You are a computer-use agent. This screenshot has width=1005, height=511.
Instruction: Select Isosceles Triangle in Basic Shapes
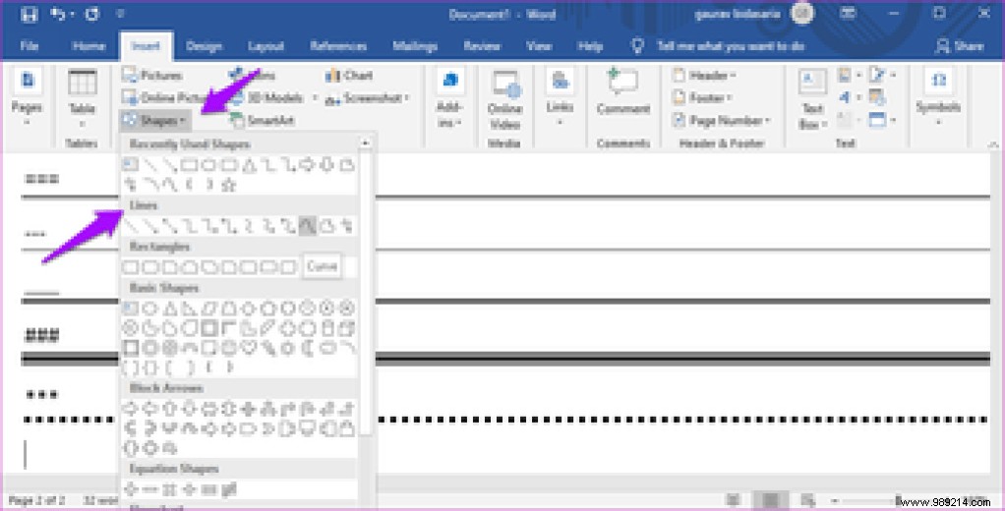(x=170, y=308)
